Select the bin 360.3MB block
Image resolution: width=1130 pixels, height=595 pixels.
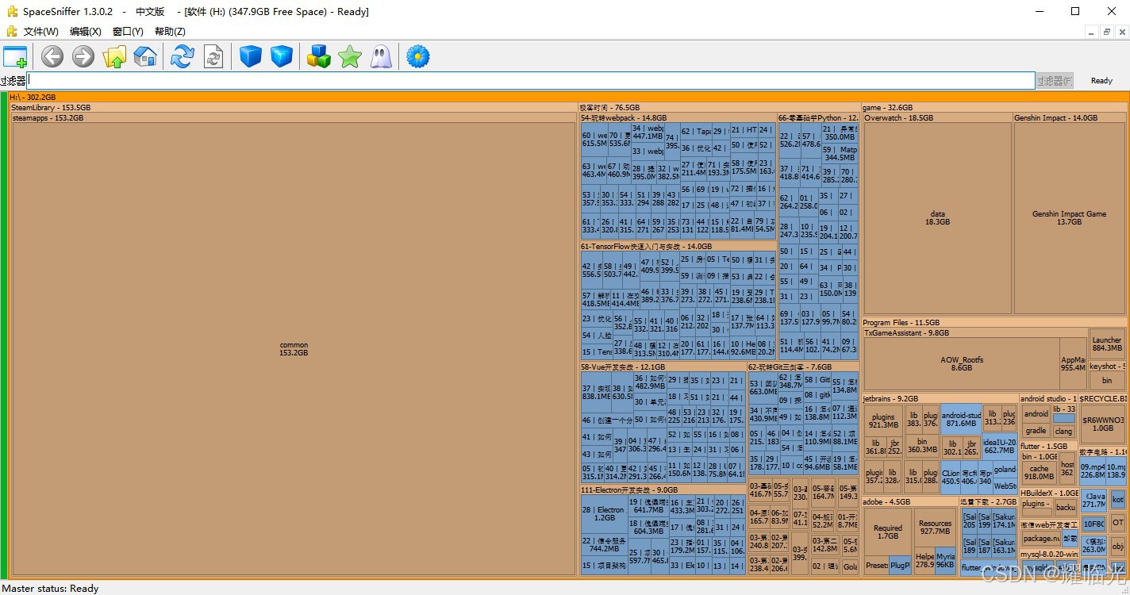pos(922,446)
